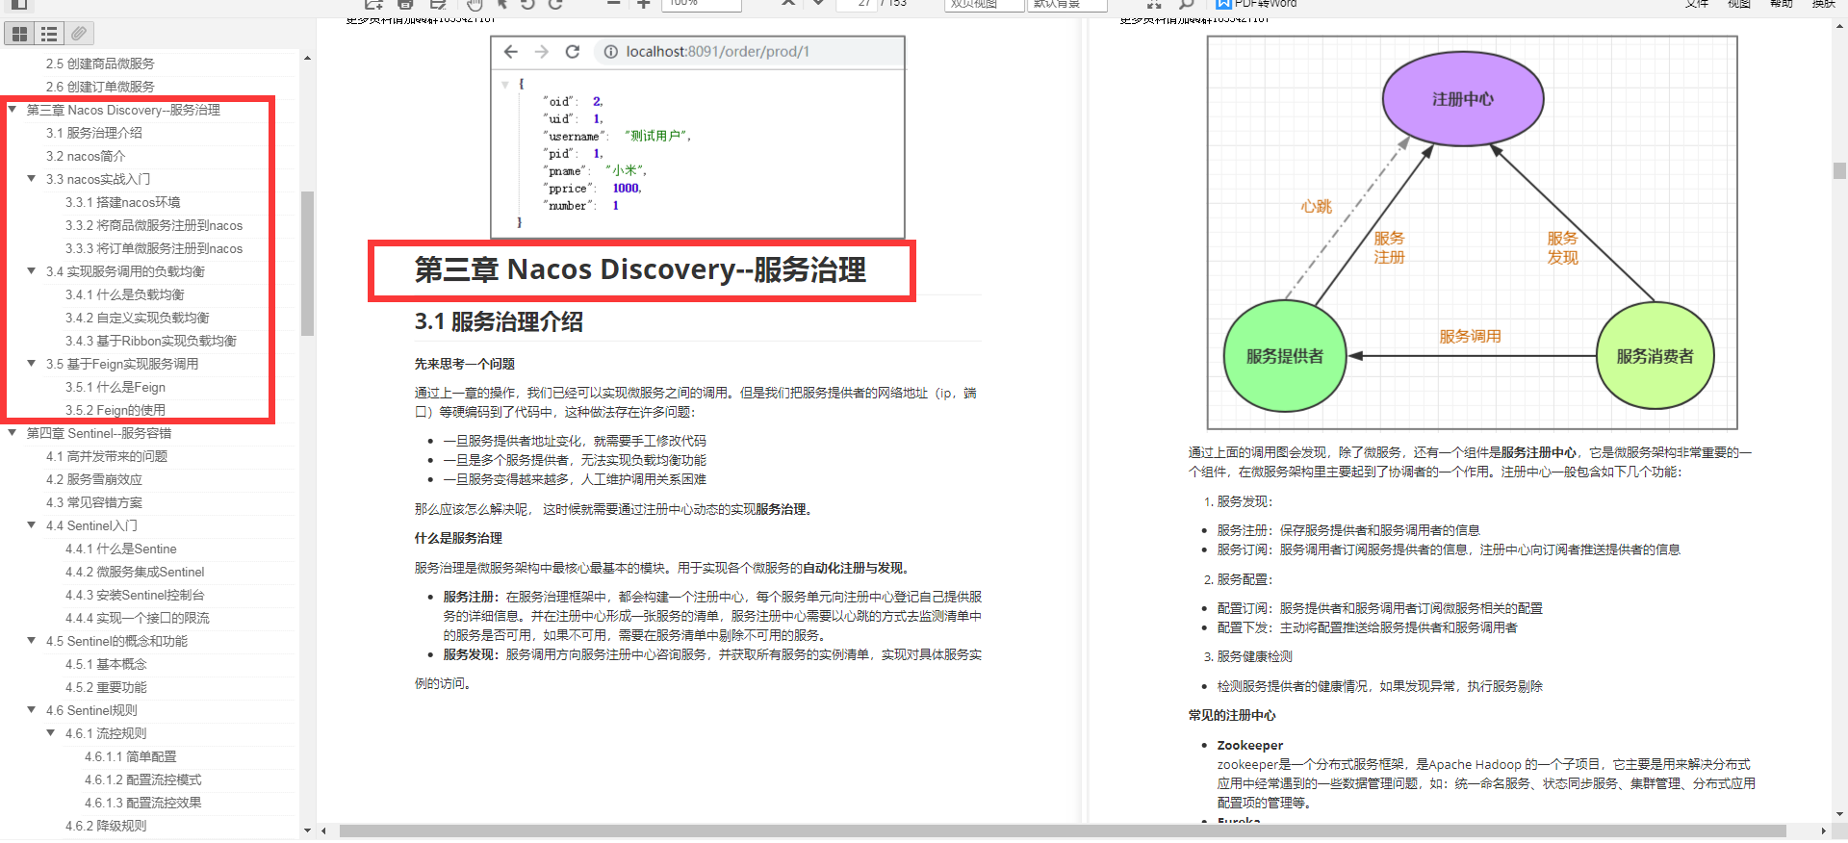Toggle the sidebar panel icon
The image size is (1848, 843).
click(x=19, y=4)
